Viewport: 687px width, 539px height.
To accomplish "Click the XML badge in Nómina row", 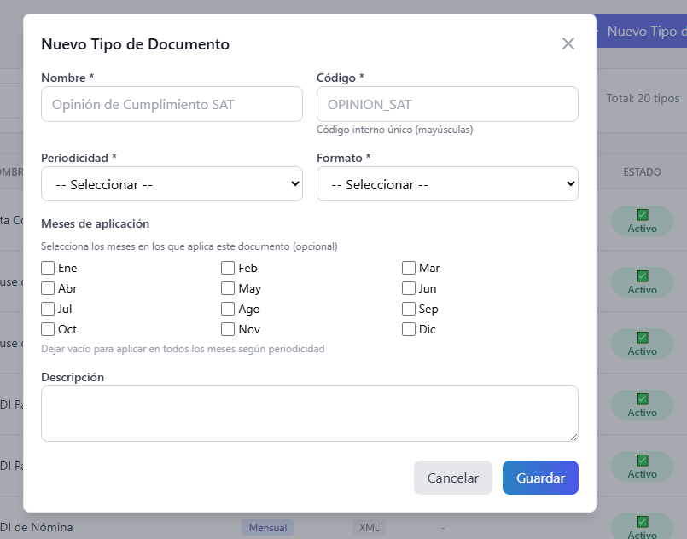I will (x=369, y=528).
